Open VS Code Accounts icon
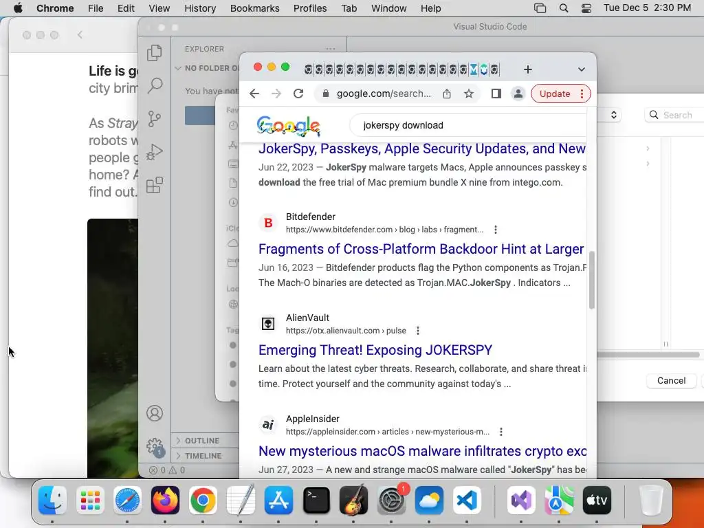The height and width of the screenshot is (528, 704). click(155, 413)
